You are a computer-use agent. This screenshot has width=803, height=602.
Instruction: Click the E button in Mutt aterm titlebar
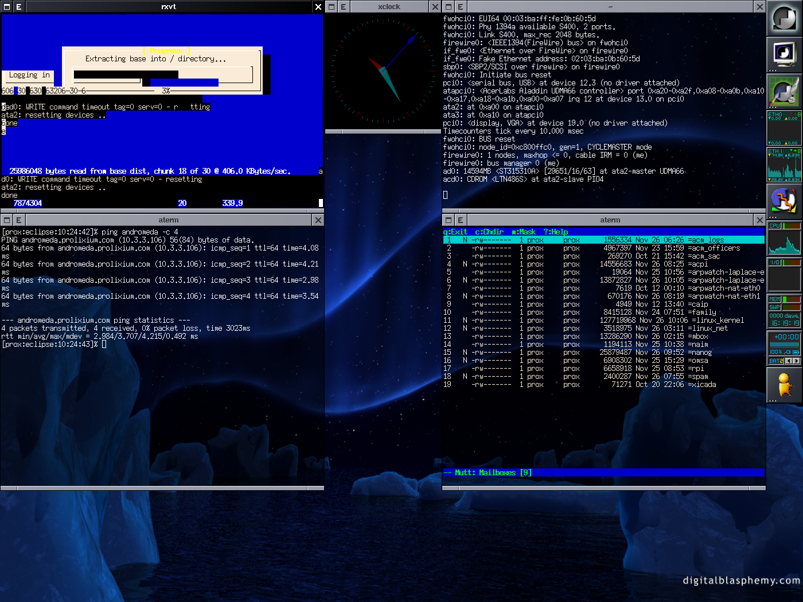pyautogui.click(x=461, y=220)
